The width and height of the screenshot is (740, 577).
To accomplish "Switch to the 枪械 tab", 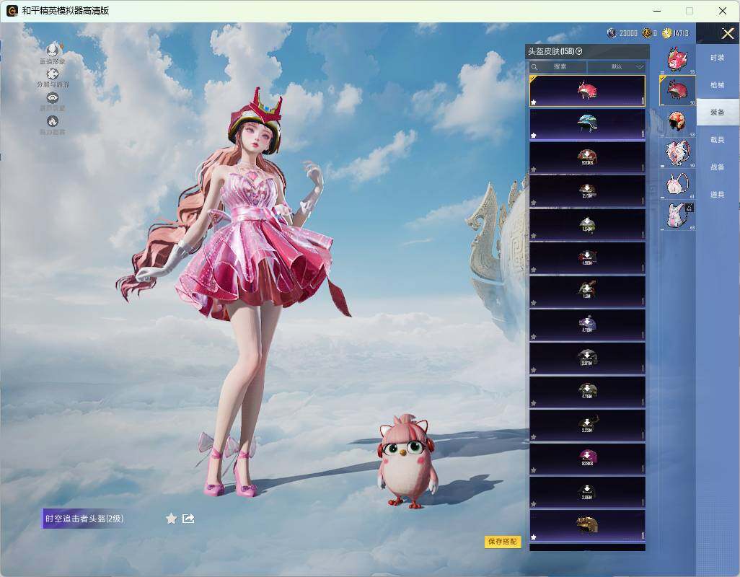I will point(718,85).
